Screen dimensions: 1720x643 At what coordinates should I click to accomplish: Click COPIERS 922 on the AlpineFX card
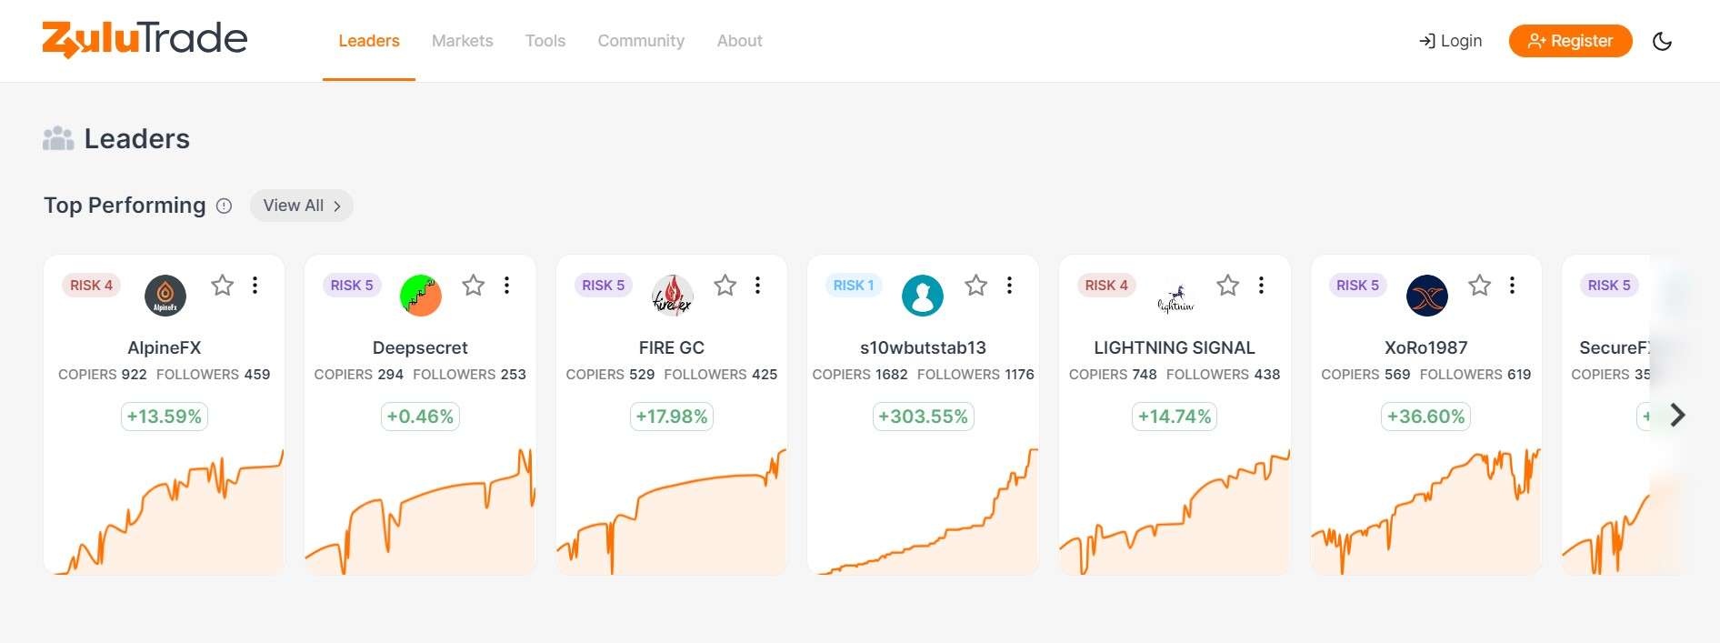pyautogui.click(x=103, y=375)
